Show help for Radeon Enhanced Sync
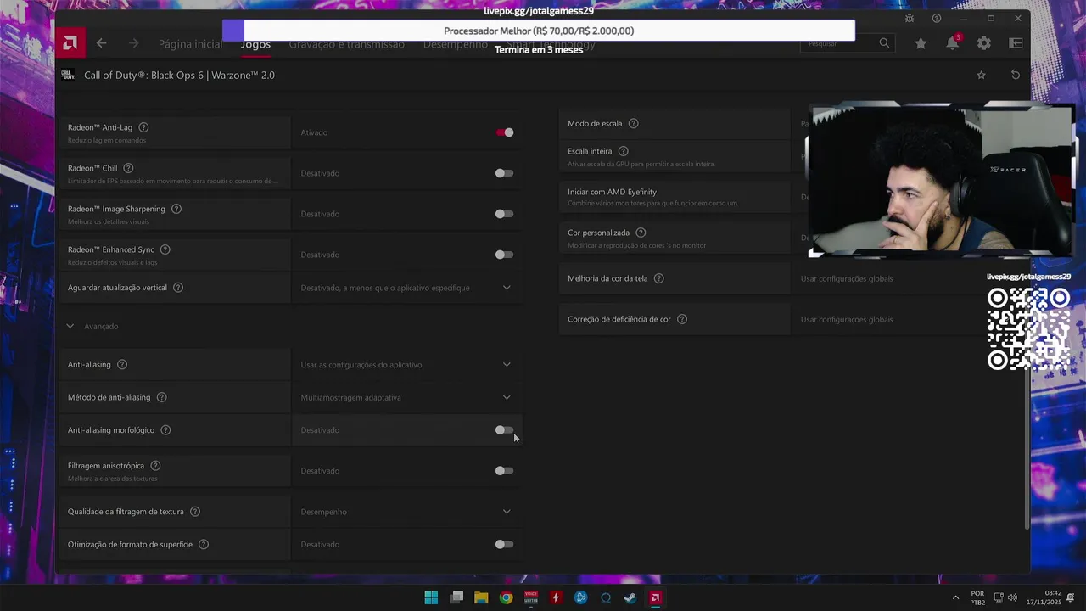This screenshot has width=1086, height=611. 165,249
